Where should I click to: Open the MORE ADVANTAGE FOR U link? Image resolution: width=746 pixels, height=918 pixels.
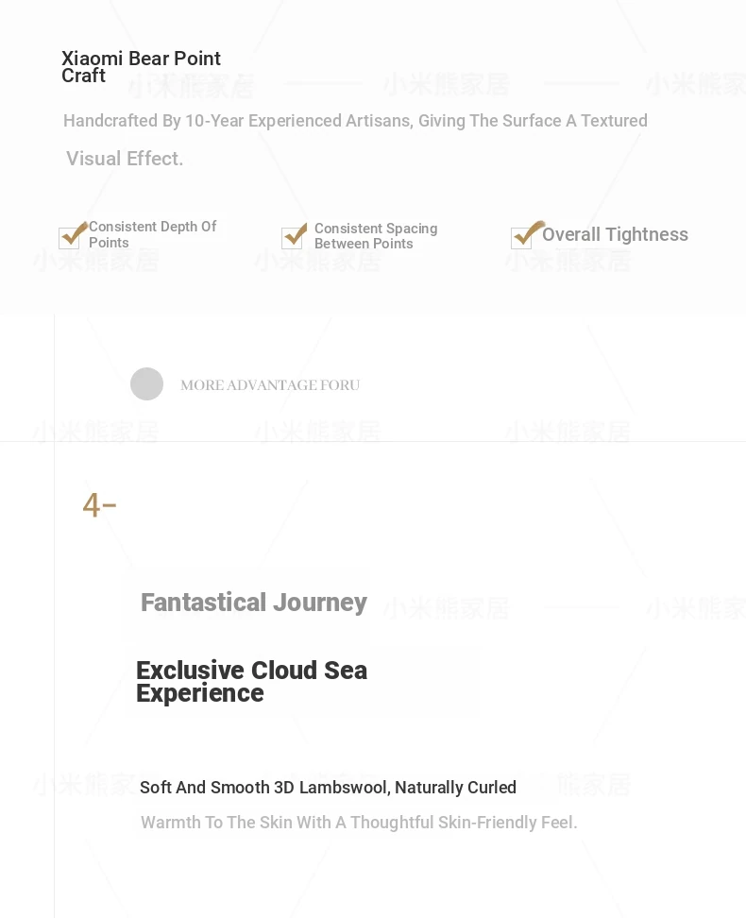270,385
